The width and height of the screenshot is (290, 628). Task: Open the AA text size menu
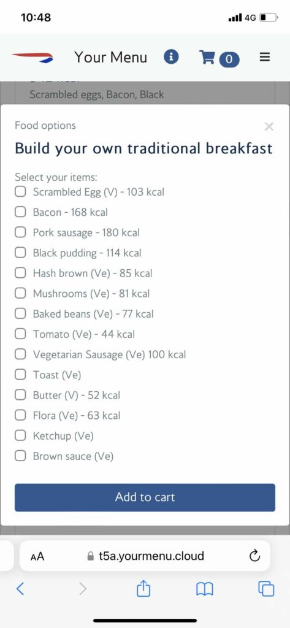[37, 556]
